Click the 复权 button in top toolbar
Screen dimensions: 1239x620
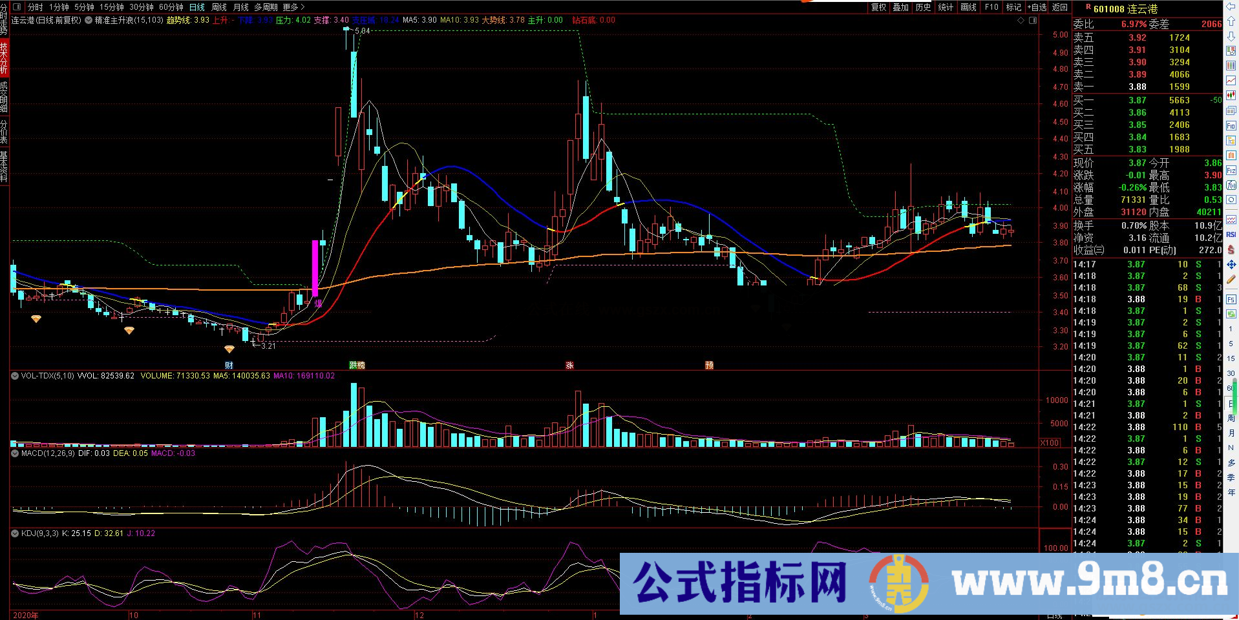click(x=878, y=7)
